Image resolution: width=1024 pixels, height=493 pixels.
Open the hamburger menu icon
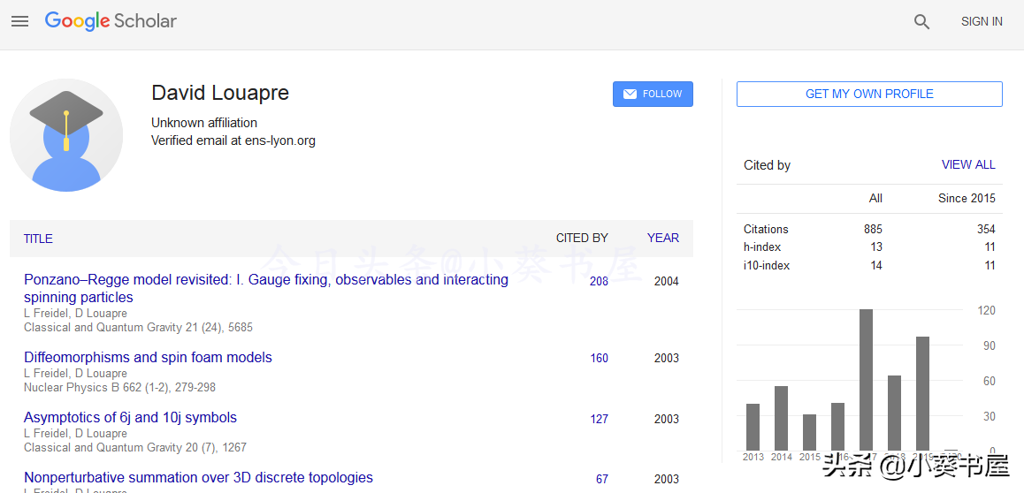click(x=19, y=21)
